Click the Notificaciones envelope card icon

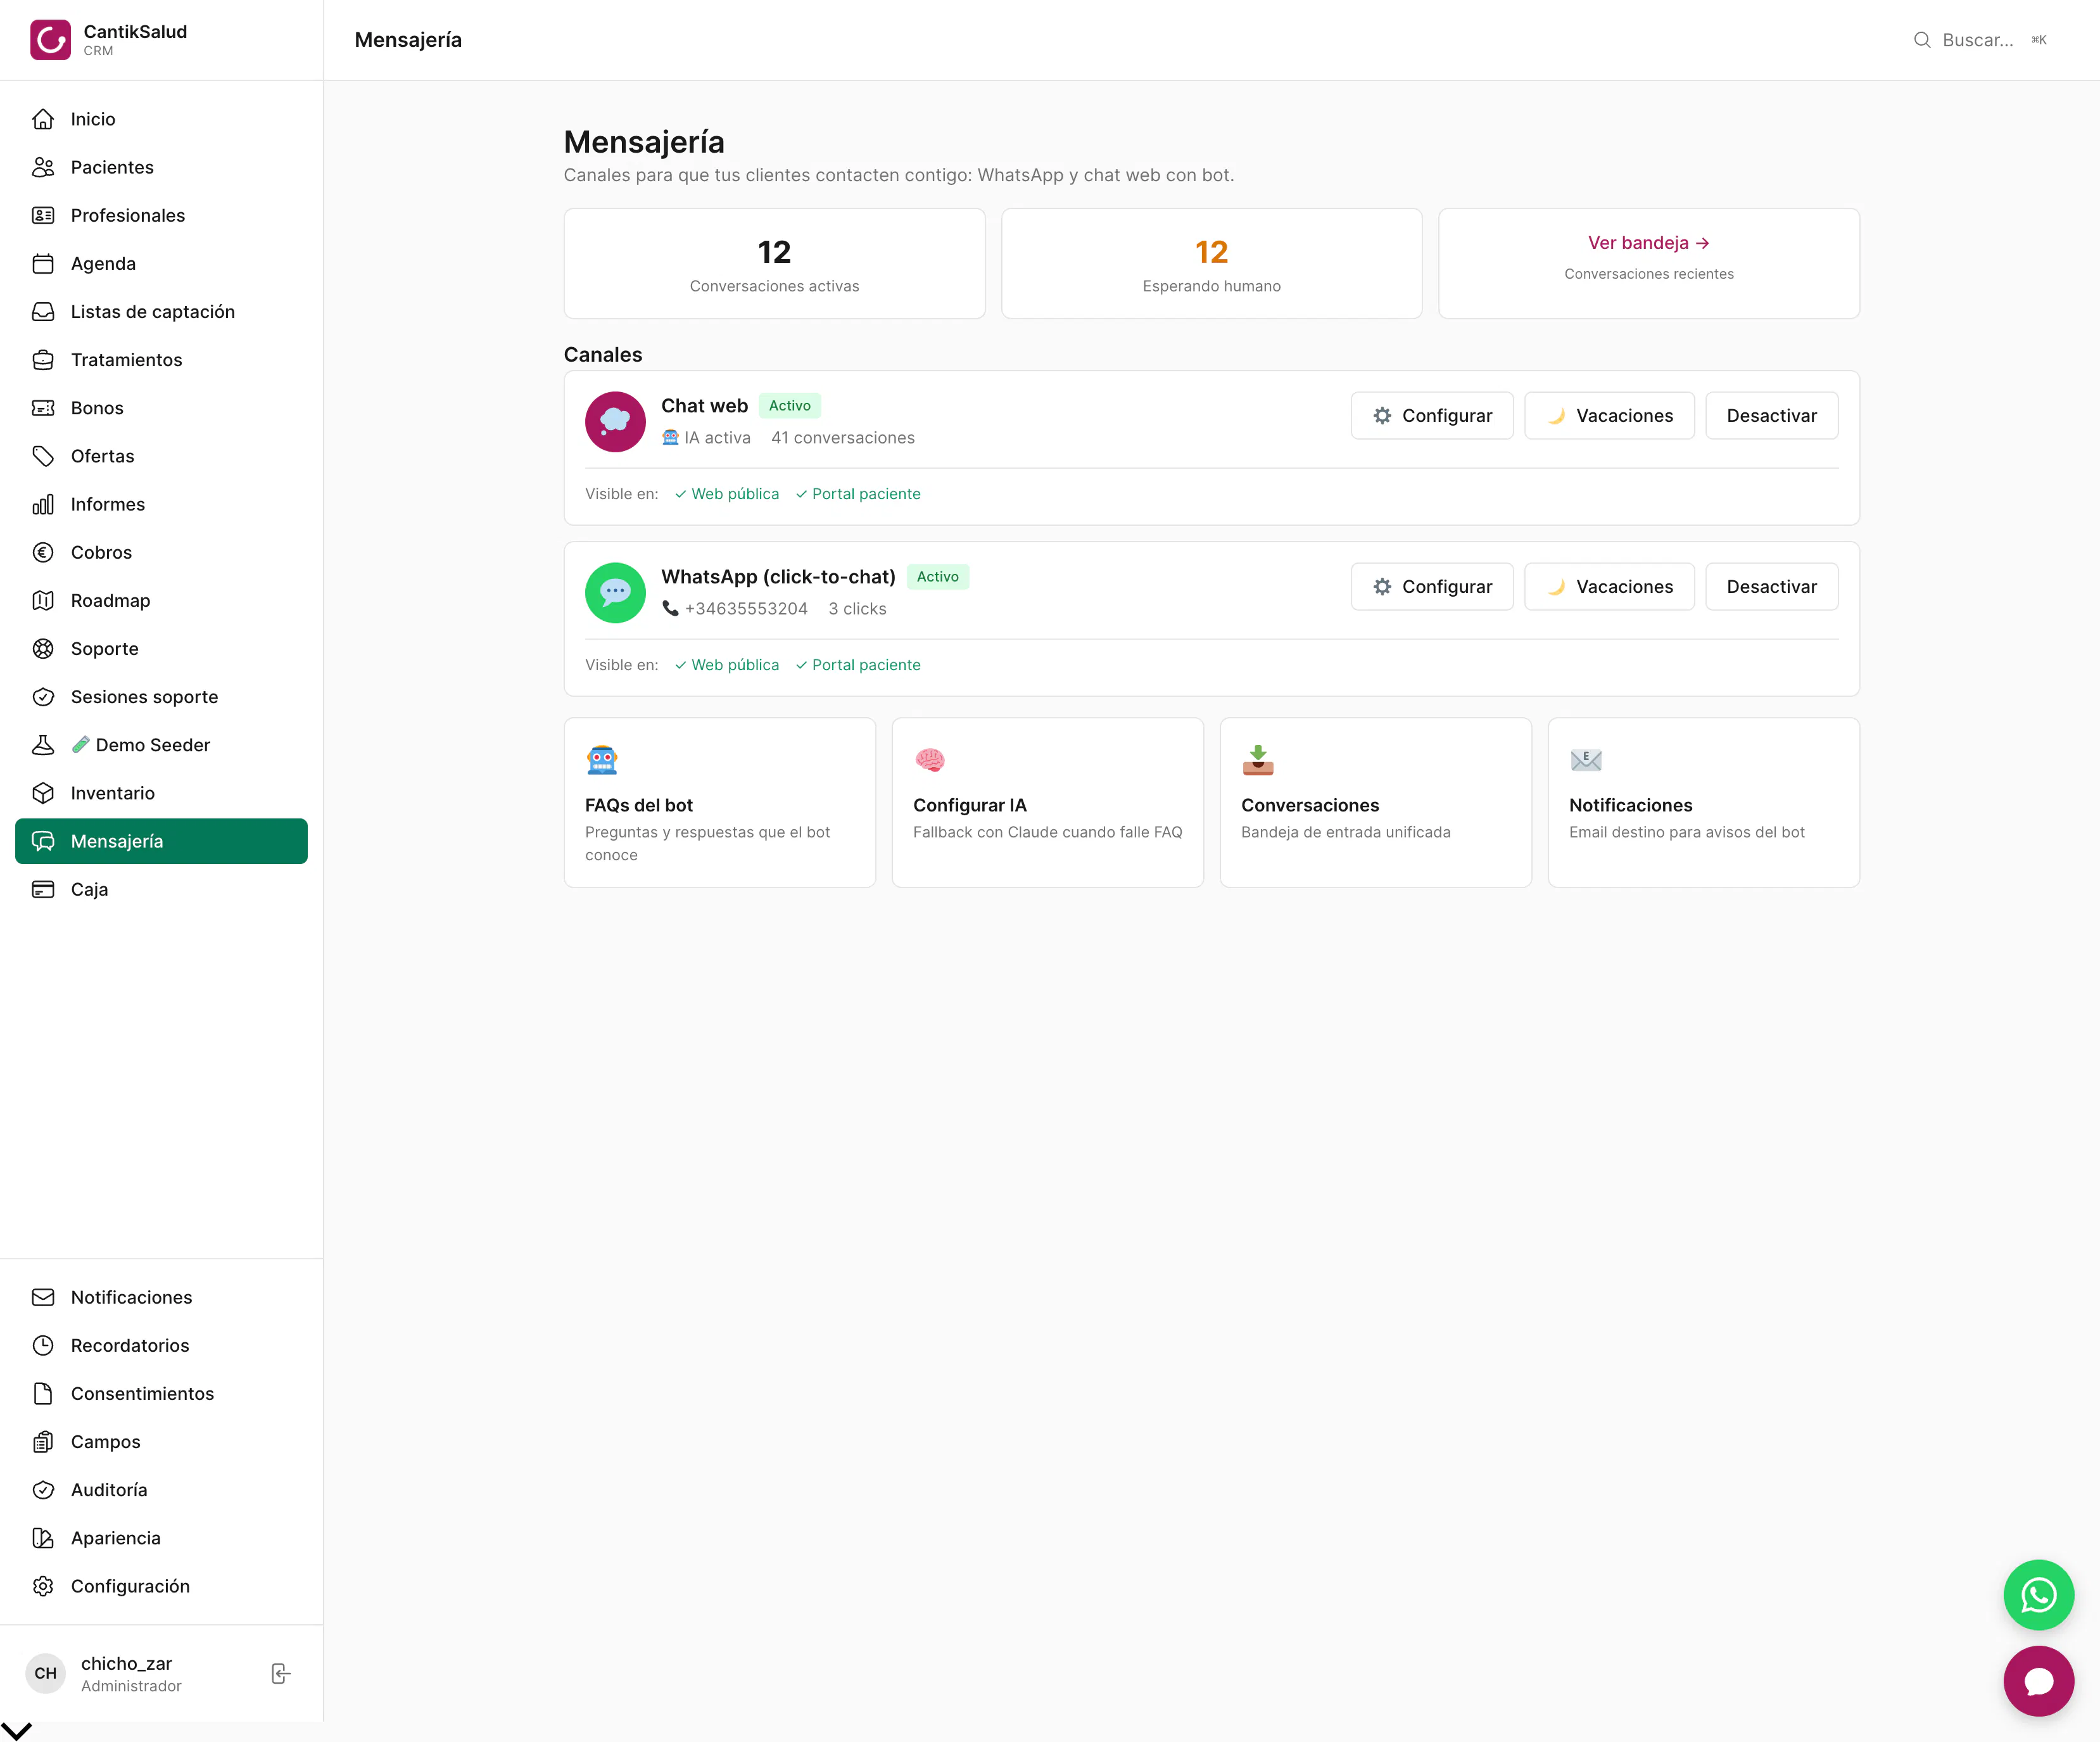1586,760
